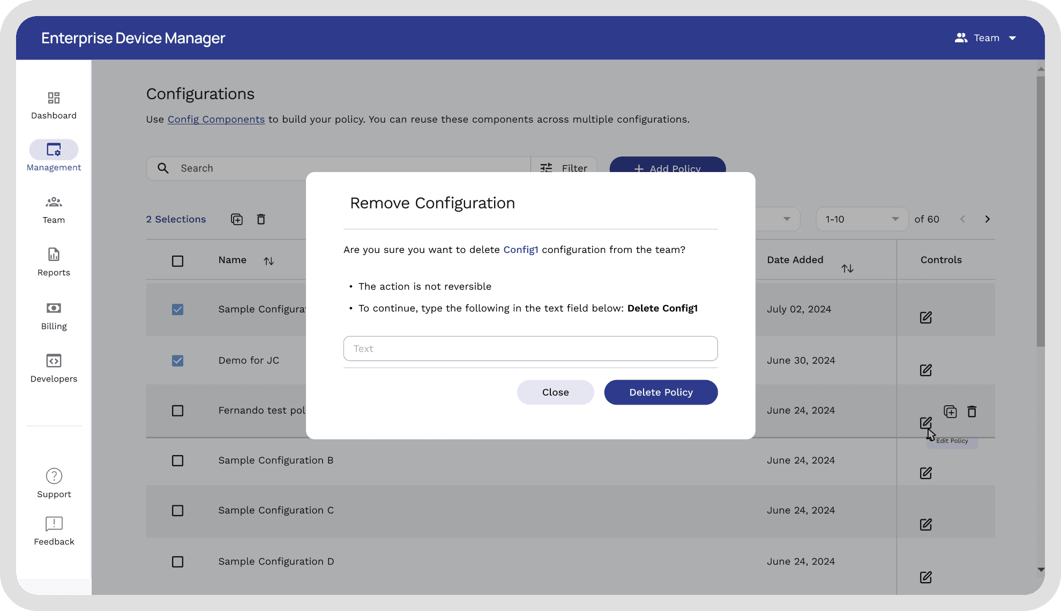Screen dimensions: 1061x611
Task: Open the Feedback icon in sidebar
Action: [54, 524]
